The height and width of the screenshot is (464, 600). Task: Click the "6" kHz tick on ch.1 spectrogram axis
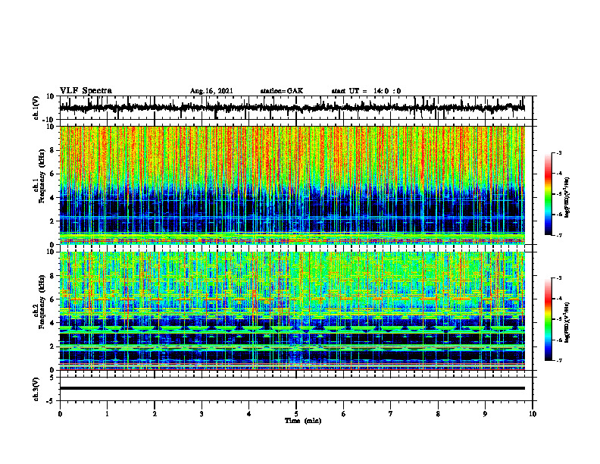52,174
